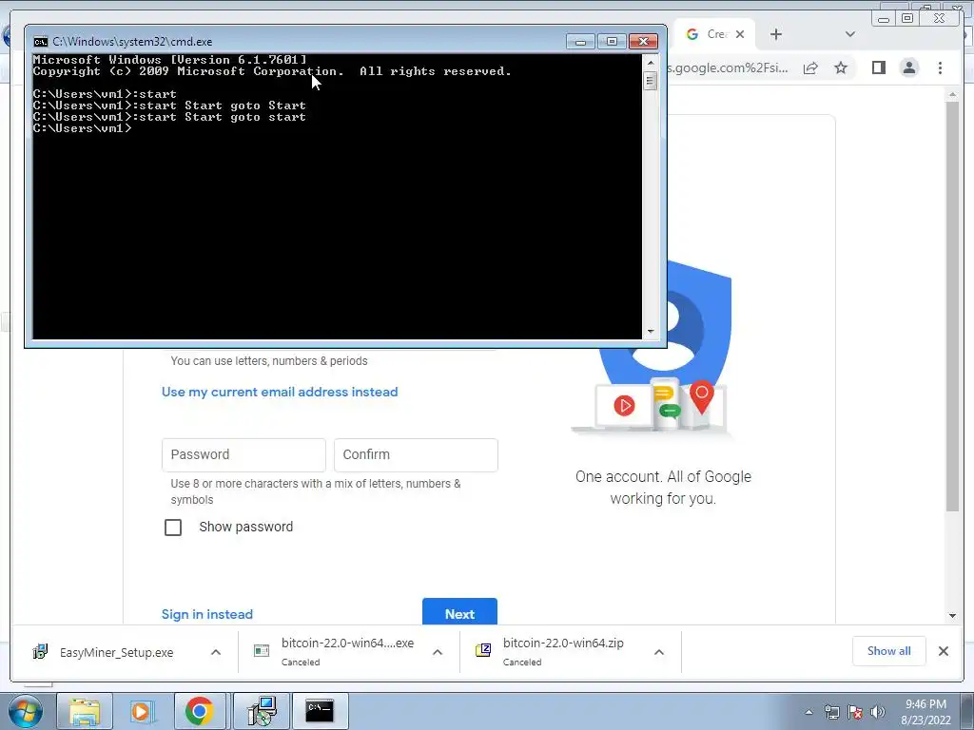Click the bitcoin zip file icon

(x=483, y=650)
